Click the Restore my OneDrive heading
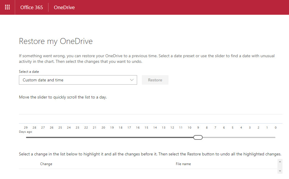This screenshot has width=289, height=179. pyautogui.click(x=56, y=41)
